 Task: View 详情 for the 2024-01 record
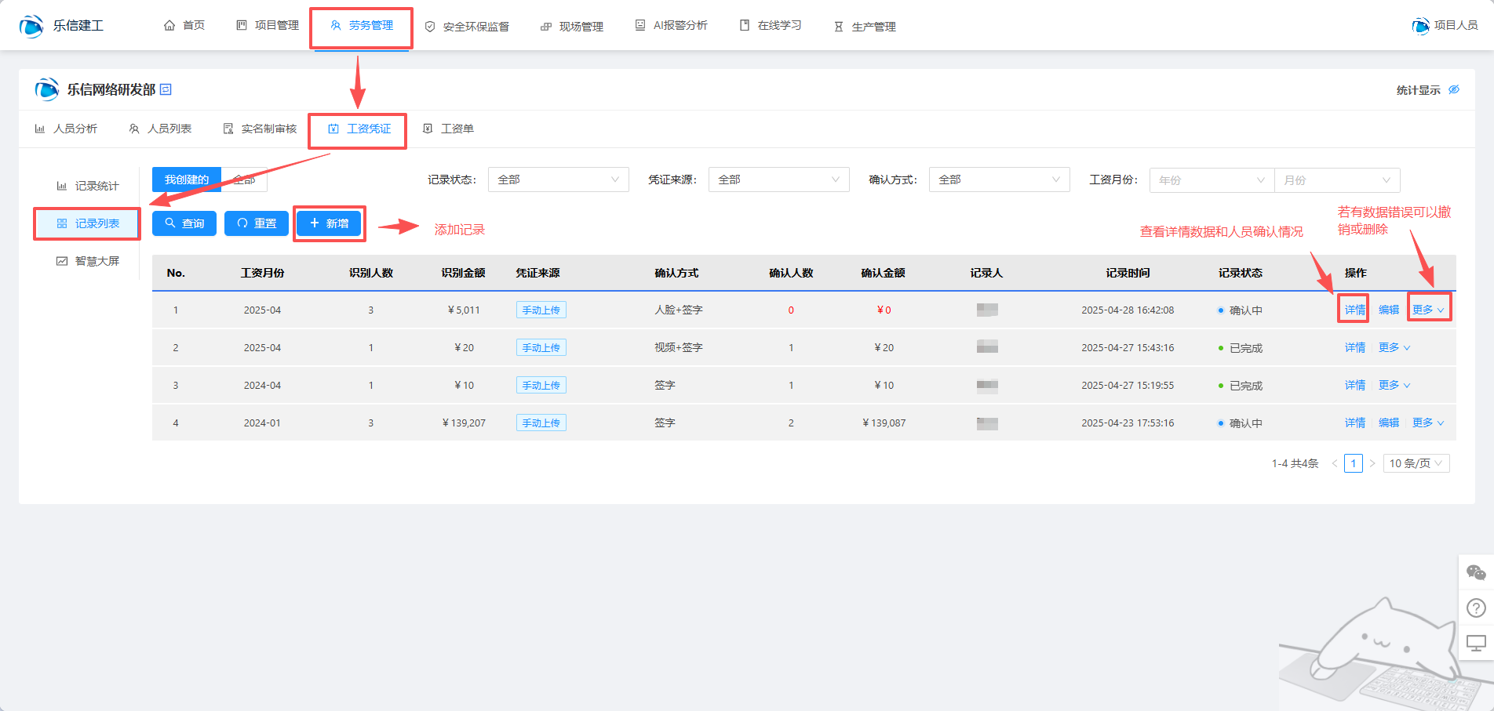point(1354,423)
